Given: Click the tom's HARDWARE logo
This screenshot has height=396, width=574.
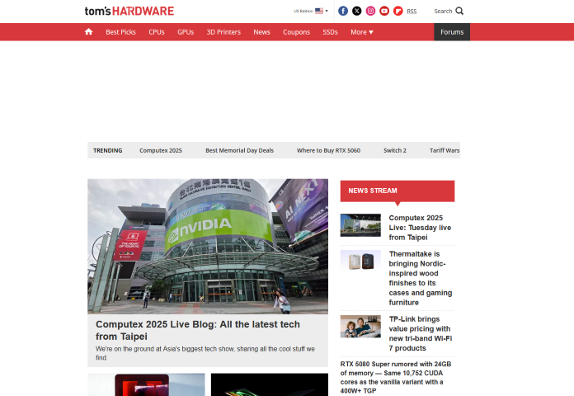Looking at the screenshot, I should [x=129, y=11].
